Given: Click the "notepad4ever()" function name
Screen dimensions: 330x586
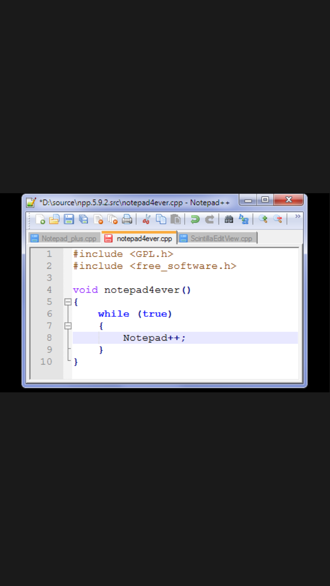Looking at the screenshot, I should click(148, 290).
